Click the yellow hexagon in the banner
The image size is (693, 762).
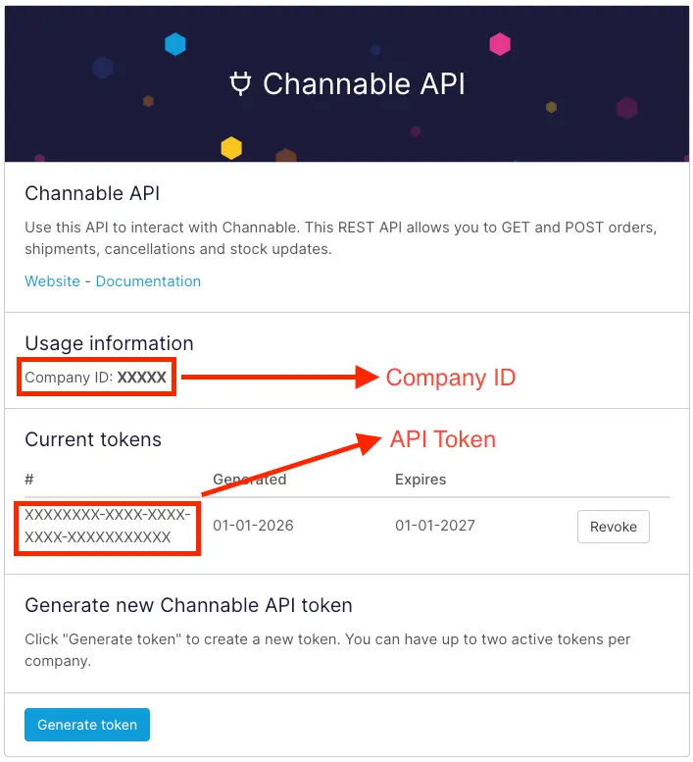[x=231, y=148]
